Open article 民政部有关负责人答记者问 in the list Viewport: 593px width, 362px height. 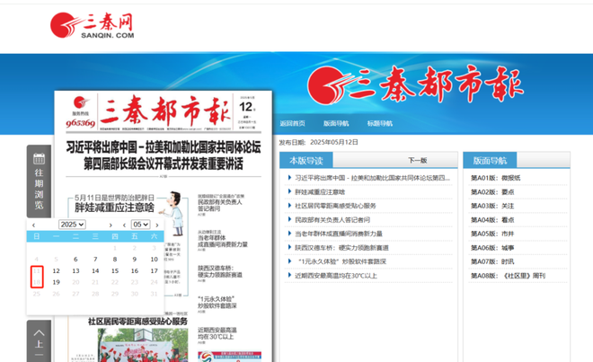(x=332, y=220)
